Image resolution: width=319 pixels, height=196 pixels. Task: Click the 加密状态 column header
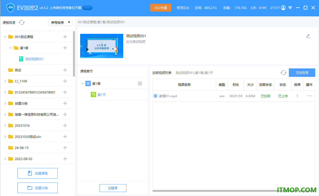click(x=266, y=85)
